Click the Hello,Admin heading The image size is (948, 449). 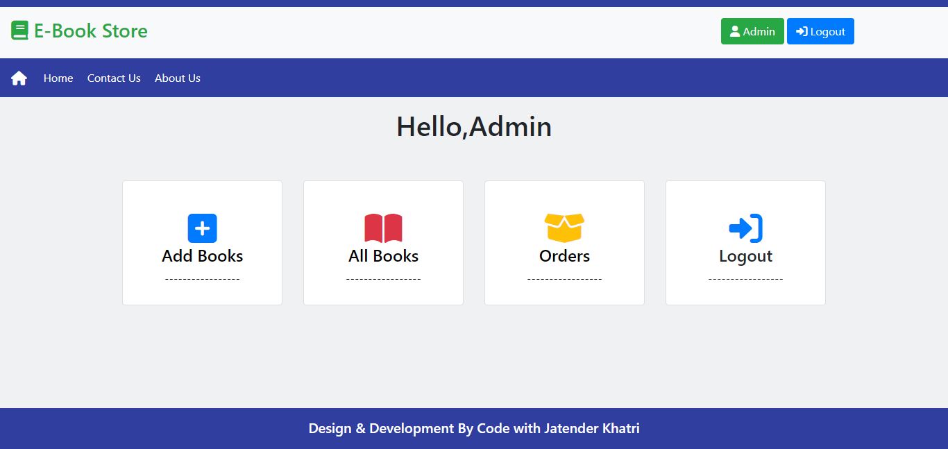tap(473, 126)
